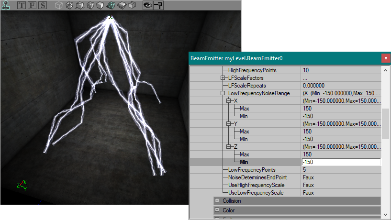Collapse the Z noise range node

click(228, 146)
